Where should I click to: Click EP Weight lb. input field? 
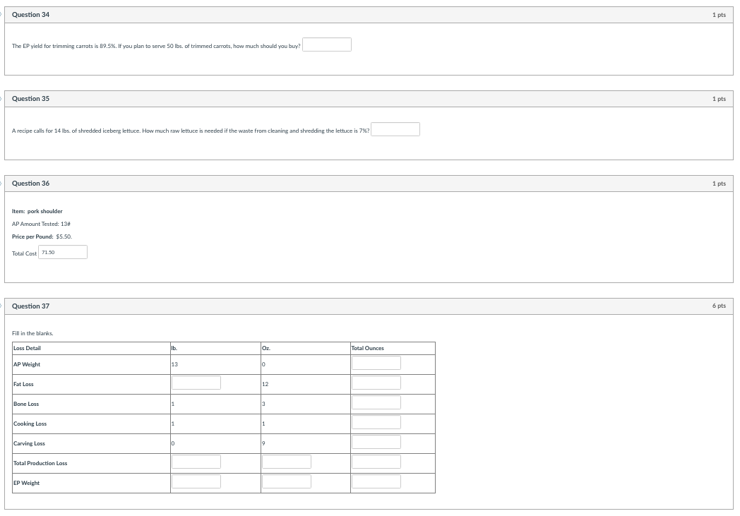[x=196, y=481]
